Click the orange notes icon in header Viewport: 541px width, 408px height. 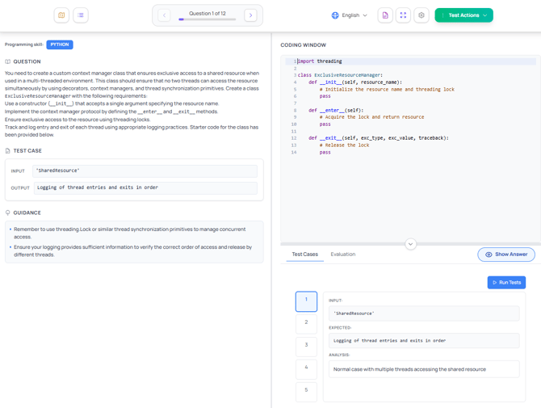(61, 15)
